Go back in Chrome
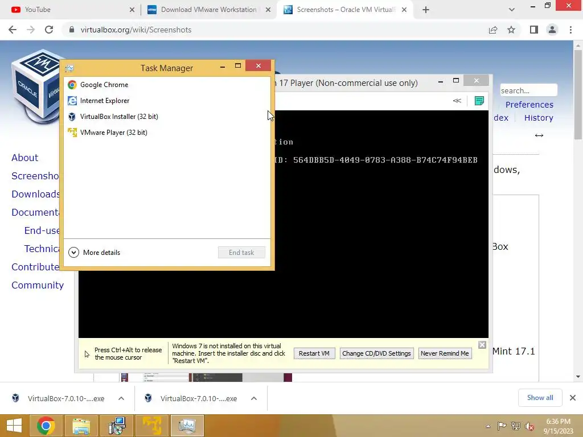 coord(13,30)
